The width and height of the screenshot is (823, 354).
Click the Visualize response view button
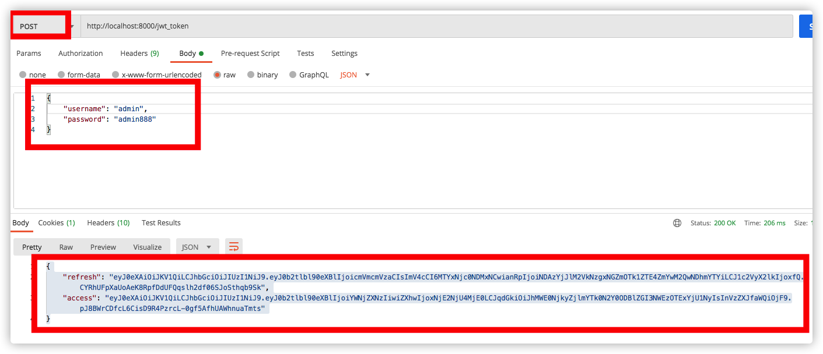(147, 247)
